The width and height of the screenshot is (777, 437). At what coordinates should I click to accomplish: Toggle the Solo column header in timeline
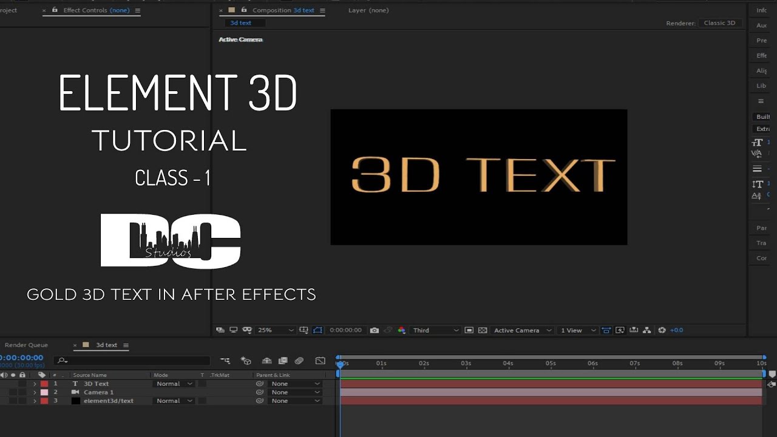[13, 375]
